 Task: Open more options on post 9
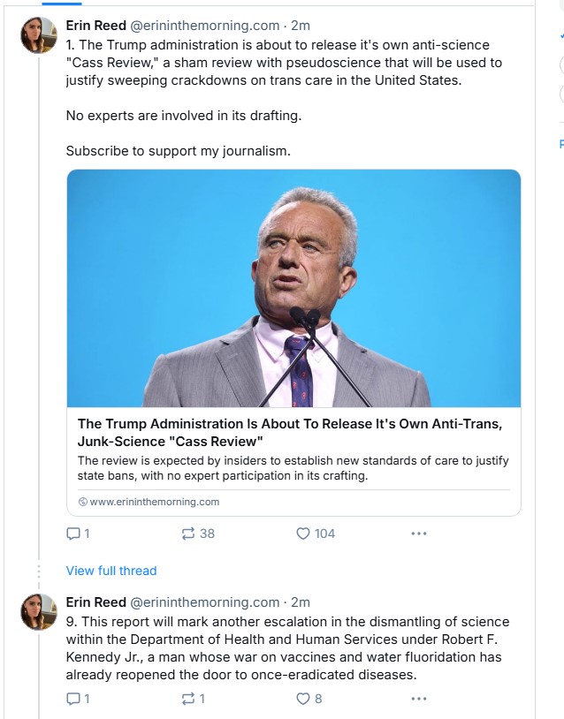click(x=419, y=699)
